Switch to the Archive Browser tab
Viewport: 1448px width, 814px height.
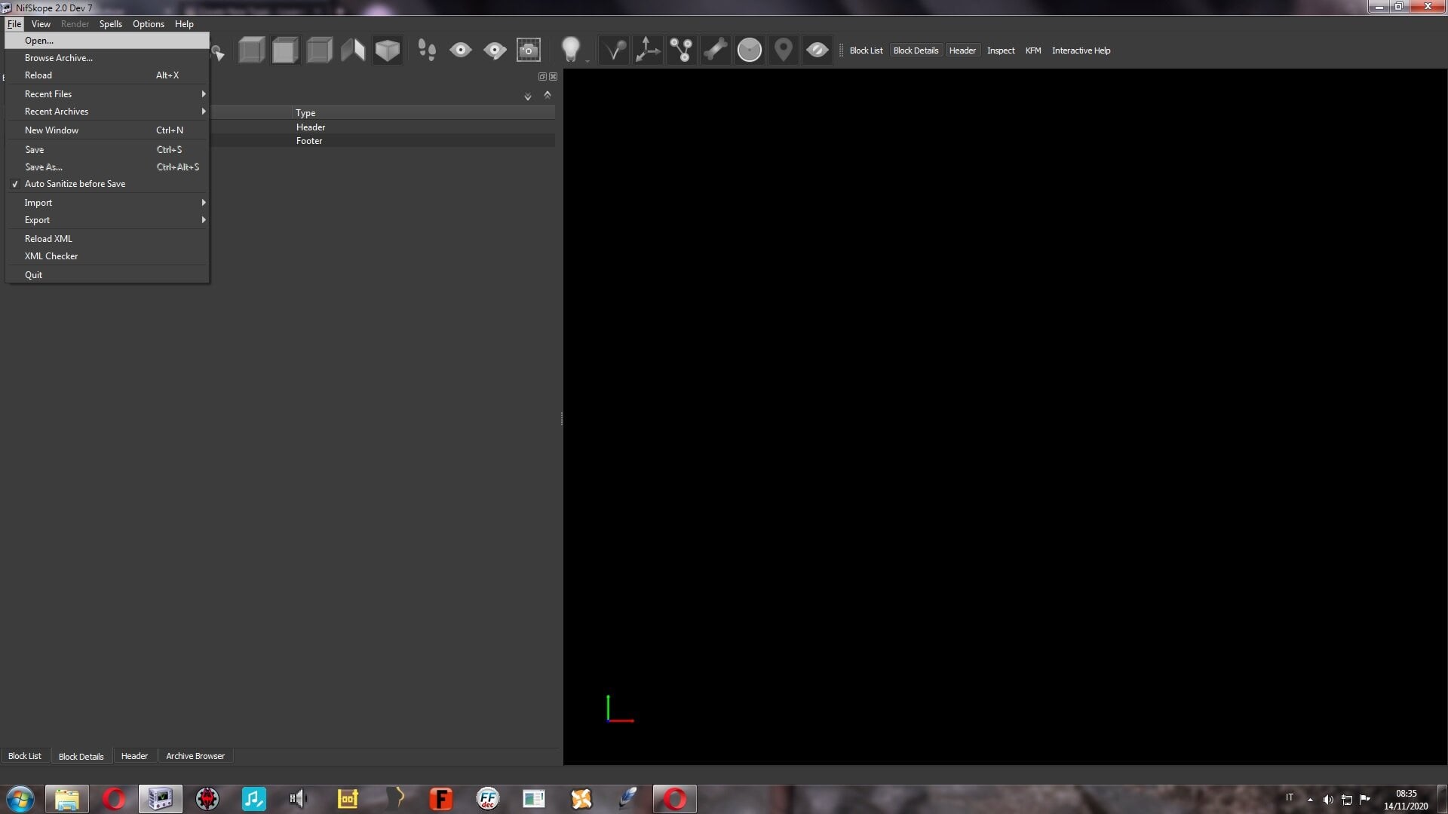[195, 756]
